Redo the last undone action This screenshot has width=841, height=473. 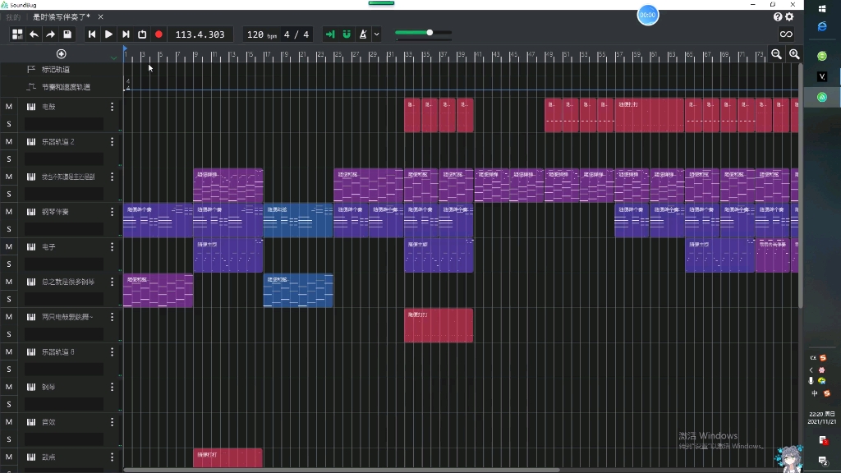(x=50, y=34)
